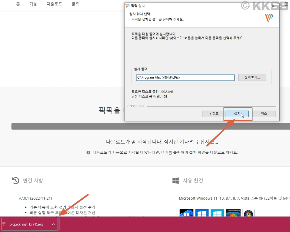The width and height of the screenshot is (290, 232).
Task: Expand the downloaded picpick_inst_kr (1).exe chevron
Action: click(x=53, y=224)
